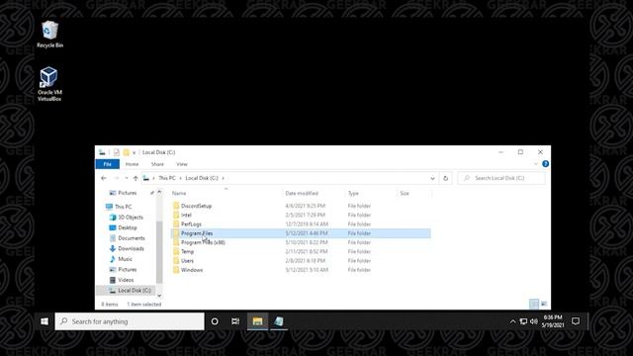Screen dimensions: 633x356
Task: Click the Users folder icon
Action: [176, 261]
